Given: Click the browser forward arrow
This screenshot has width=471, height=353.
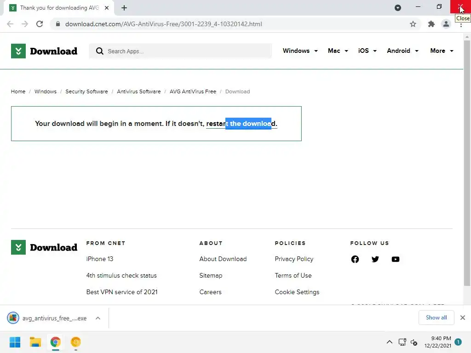Looking at the screenshot, I should 25,24.
